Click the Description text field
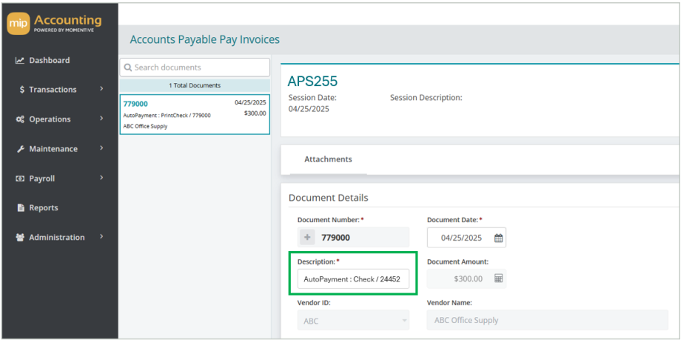The image size is (695, 343). 353,279
